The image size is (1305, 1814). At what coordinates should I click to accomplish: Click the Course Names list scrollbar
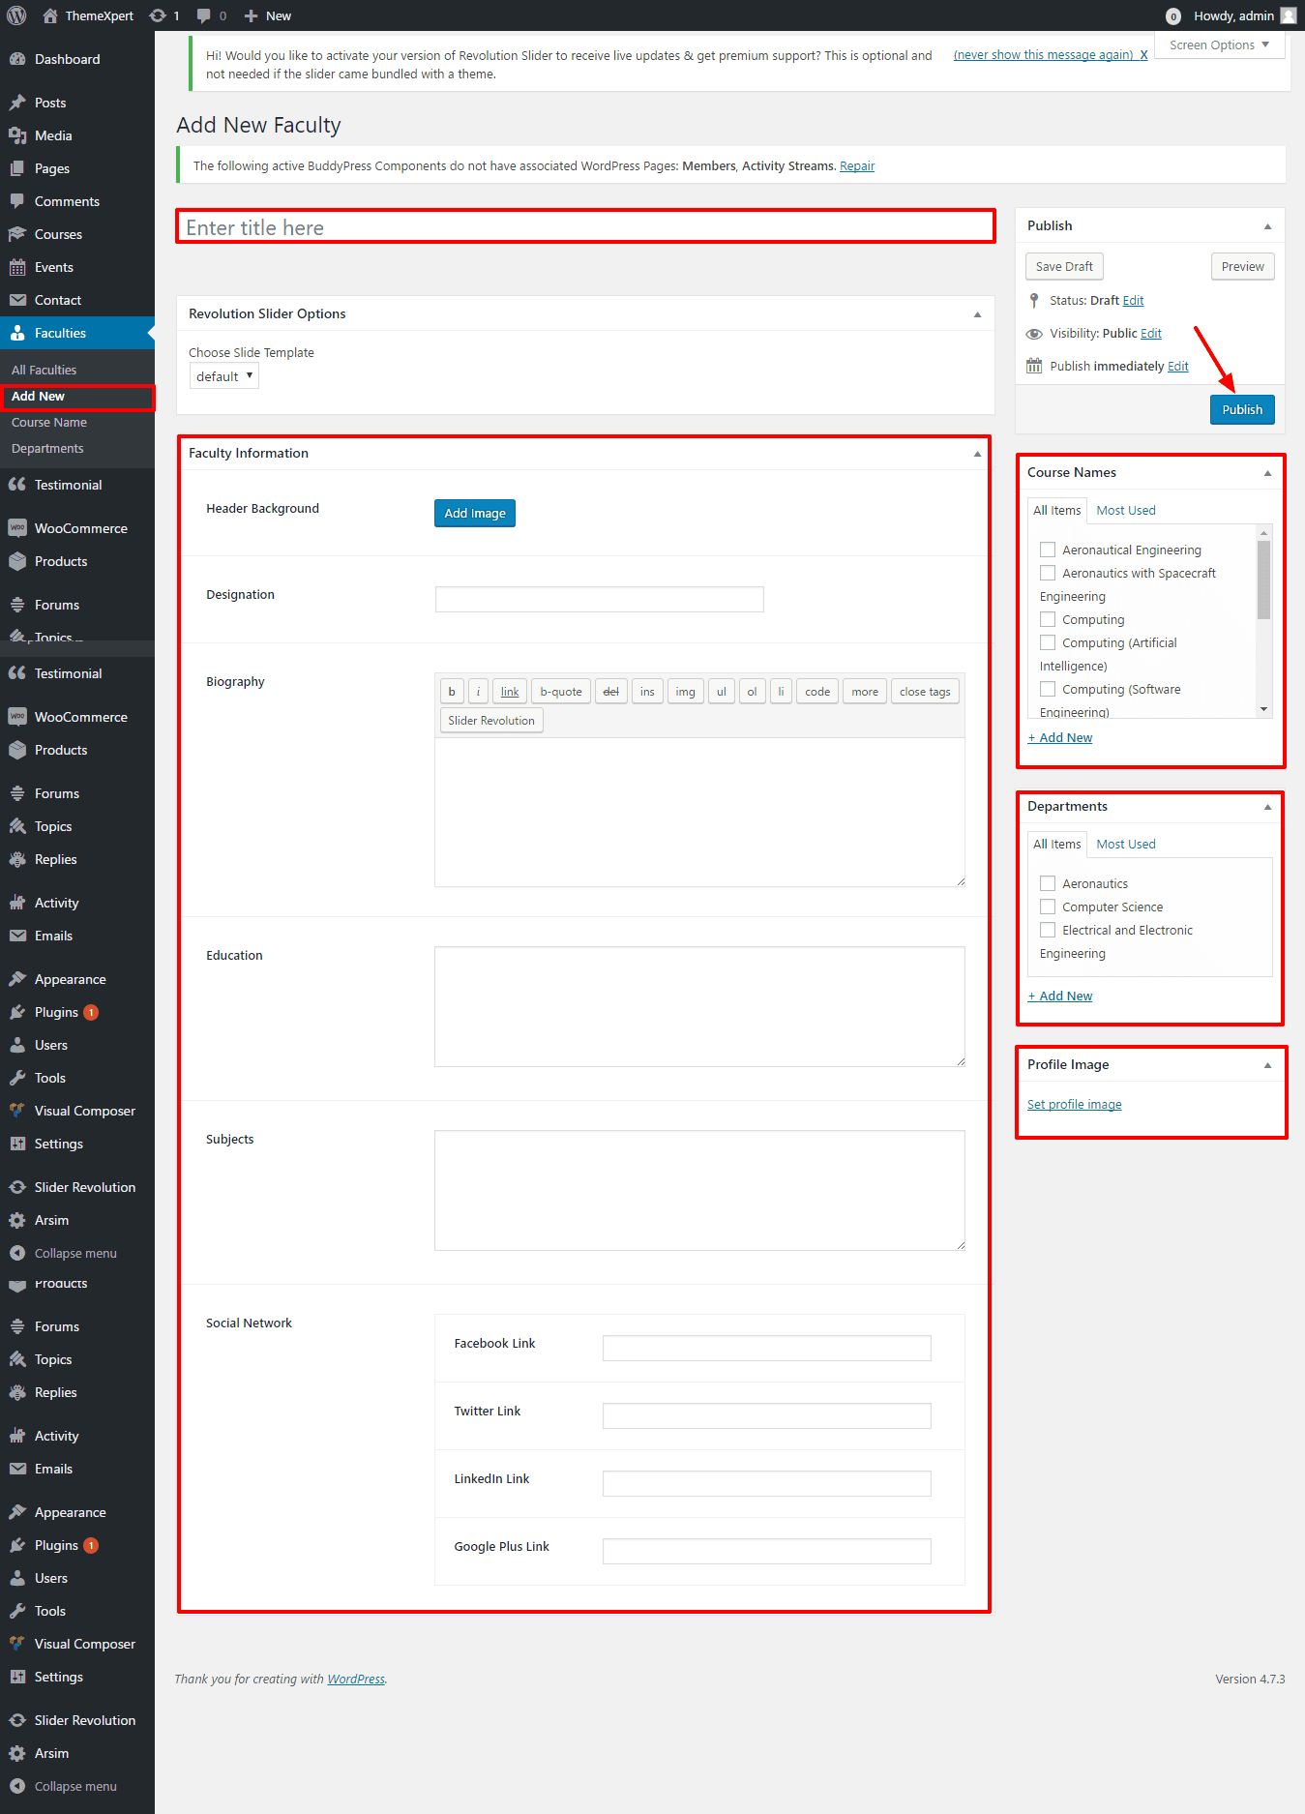(x=1263, y=580)
